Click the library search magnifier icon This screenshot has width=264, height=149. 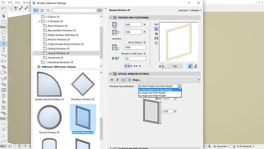[x=48, y=10]
